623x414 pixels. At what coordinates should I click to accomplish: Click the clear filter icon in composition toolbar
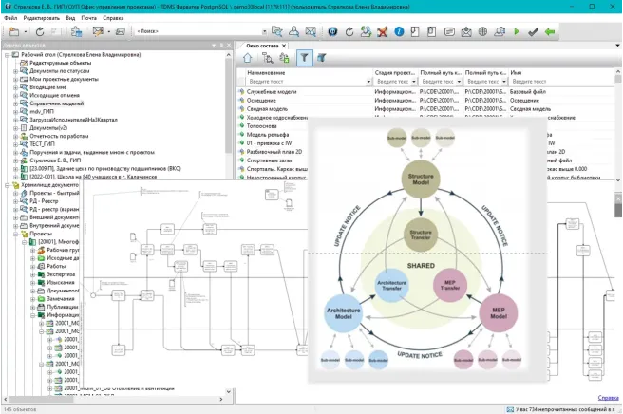click(x=322, y=58)
